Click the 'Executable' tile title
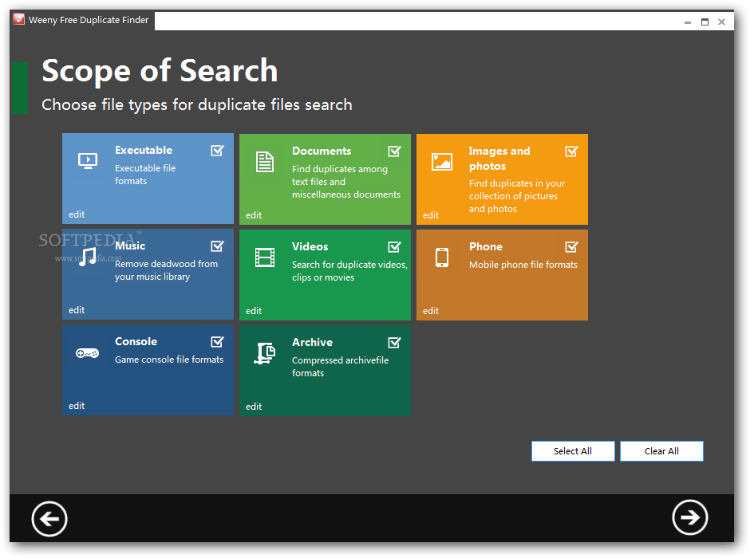This screenshot has width=750, height=558. (x=144, y=150)
